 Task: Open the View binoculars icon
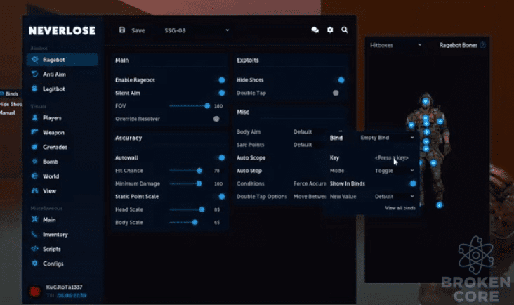coord(34,190)
